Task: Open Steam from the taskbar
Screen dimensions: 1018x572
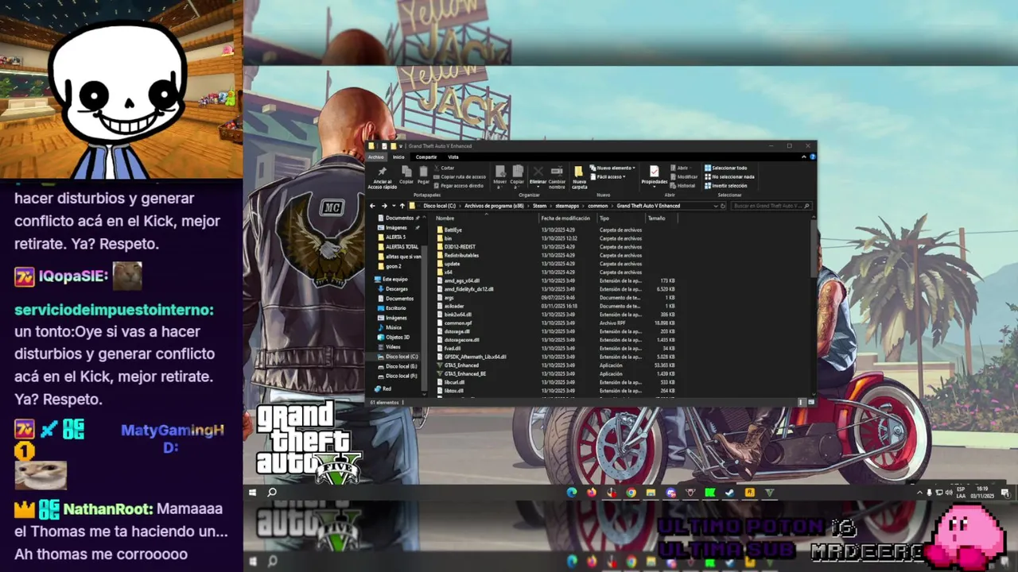Action: [x=729, y=493]
